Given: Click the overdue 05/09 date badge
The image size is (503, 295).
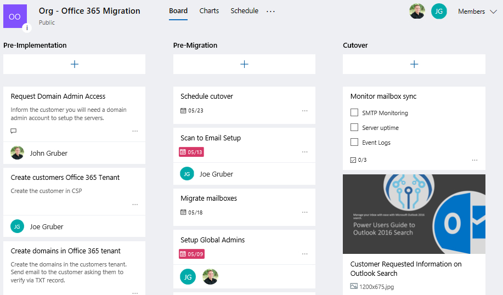Looking at the screenshot, I should point(191,254).
